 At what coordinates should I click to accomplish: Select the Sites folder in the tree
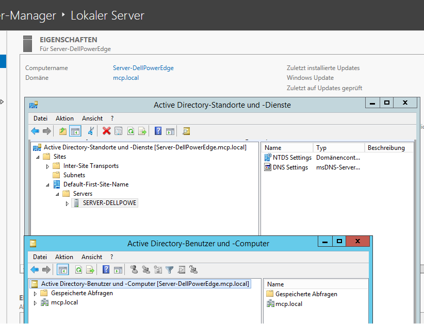point(54,157)
